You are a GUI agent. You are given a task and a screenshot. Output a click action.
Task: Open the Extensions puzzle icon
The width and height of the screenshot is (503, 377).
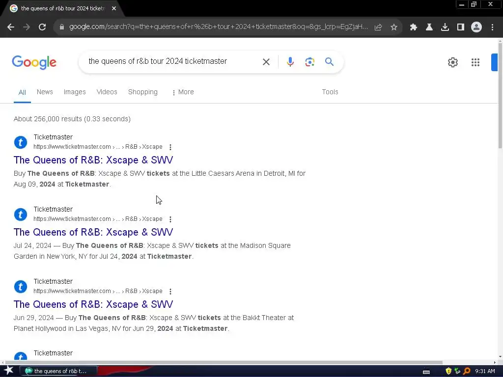414,27
